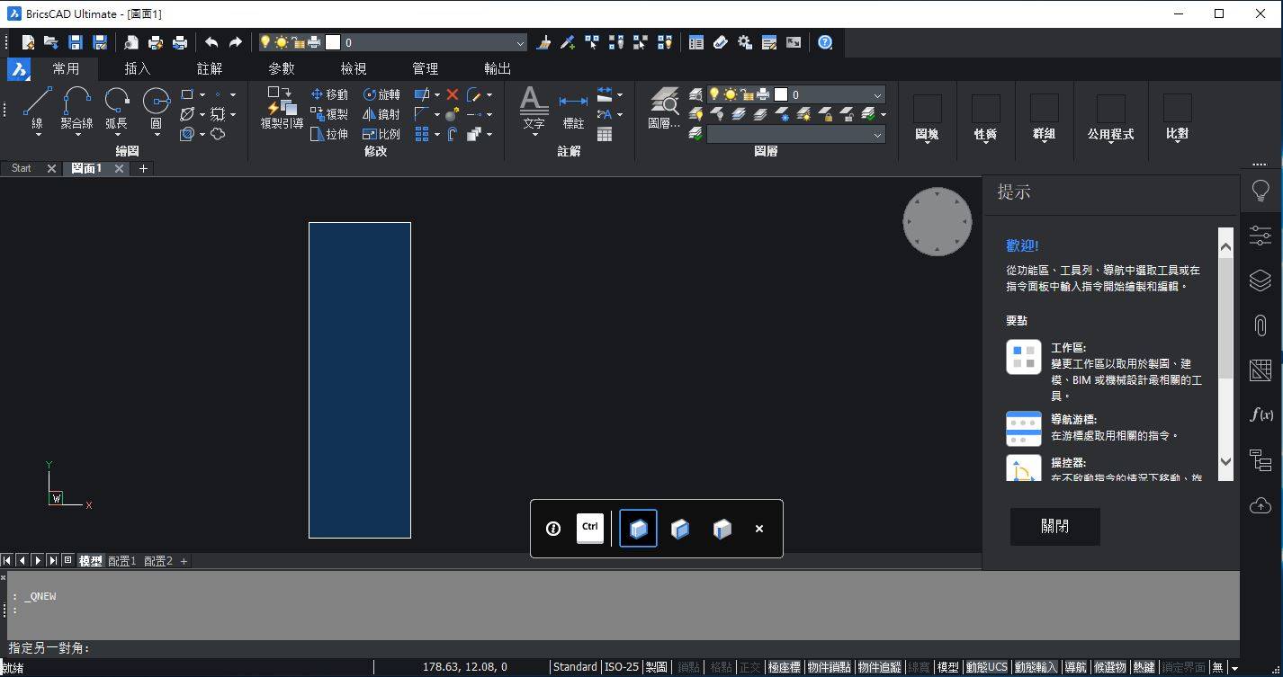Image resolution: width=1283 pixels, height=677 pixels.
Task: Switch to the 配置1 layout tab
Action: [x=122, y=561]
